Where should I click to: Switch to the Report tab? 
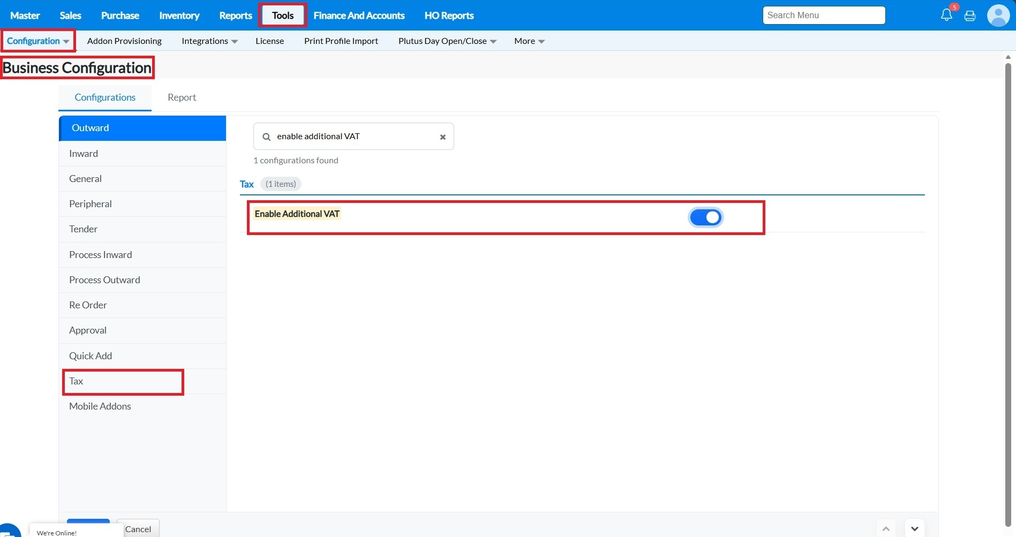tap(182, 97)
